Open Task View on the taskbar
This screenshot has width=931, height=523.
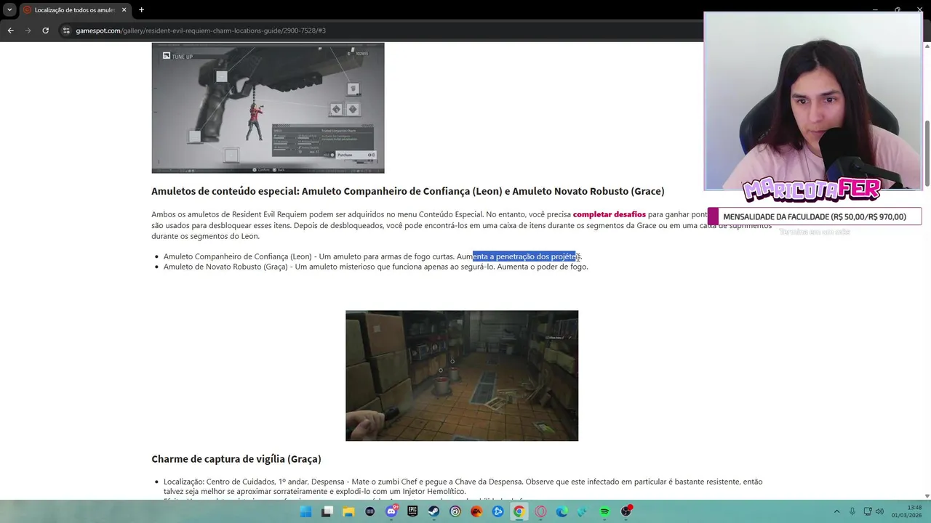coord(327,511)
